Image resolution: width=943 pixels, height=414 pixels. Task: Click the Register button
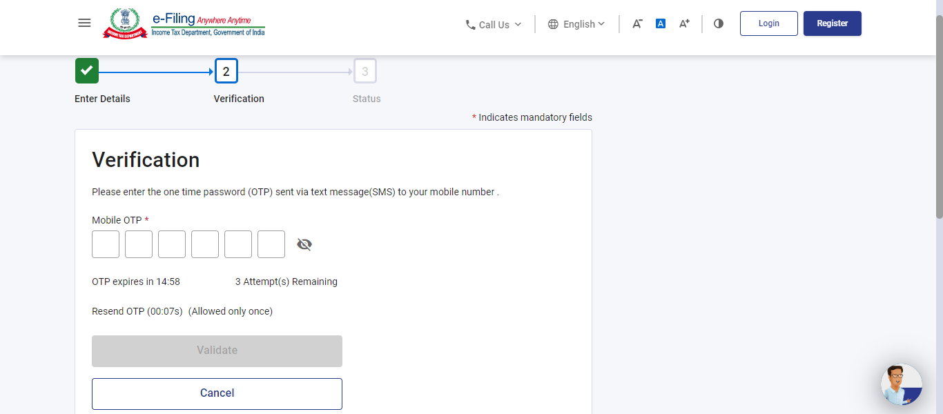pyautogui.click(x=832, y=23)
